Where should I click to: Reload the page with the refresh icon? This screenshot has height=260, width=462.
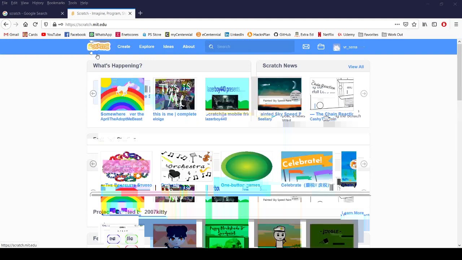(x=35, y=25)
